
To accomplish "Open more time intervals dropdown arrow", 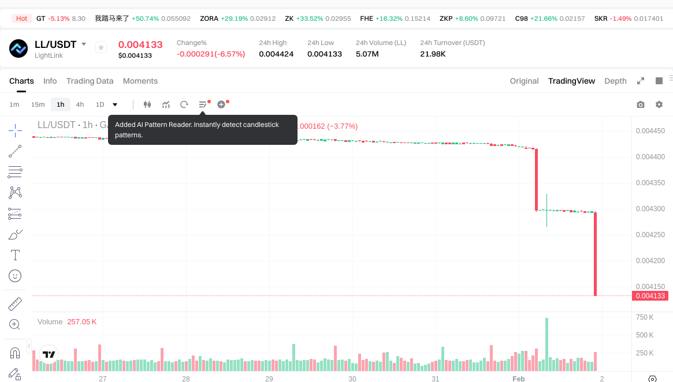I will [x=115, y=104].
